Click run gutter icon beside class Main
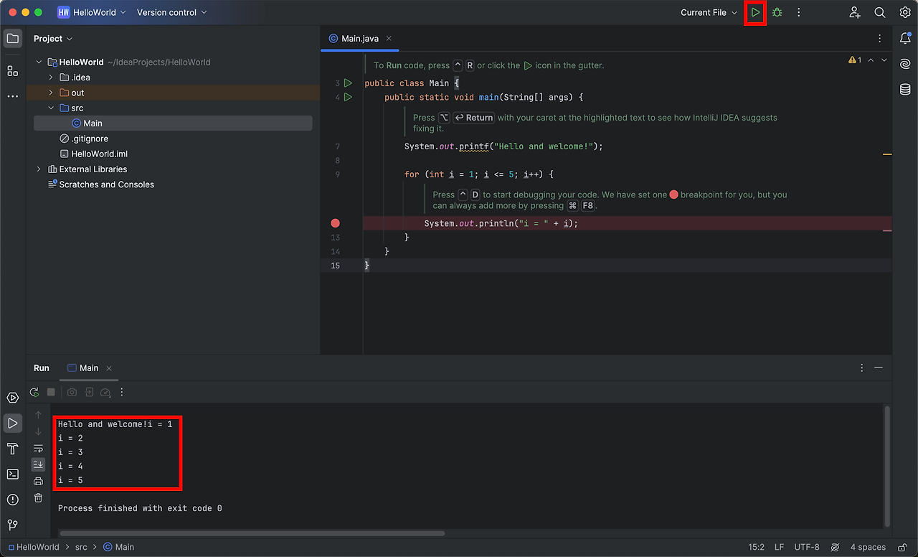 point(348,83)
